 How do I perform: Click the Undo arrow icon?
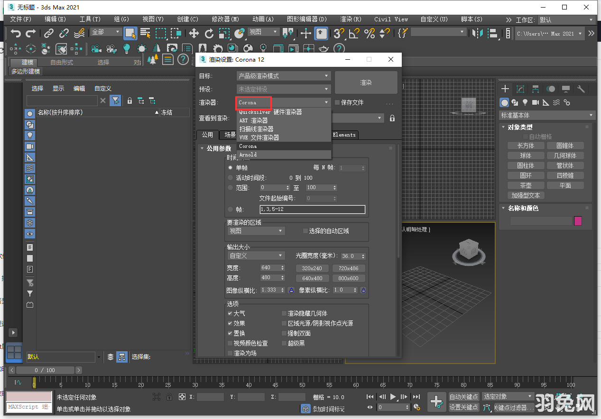(16, 33)
